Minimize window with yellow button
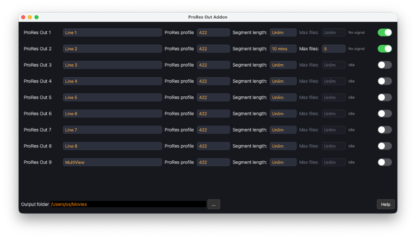Image resolution: width=416 pixels, height=238 pixels. coord(30,17)
